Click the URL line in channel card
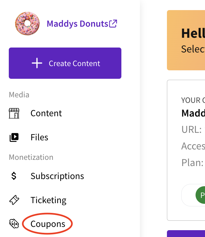 pos(193,130)
